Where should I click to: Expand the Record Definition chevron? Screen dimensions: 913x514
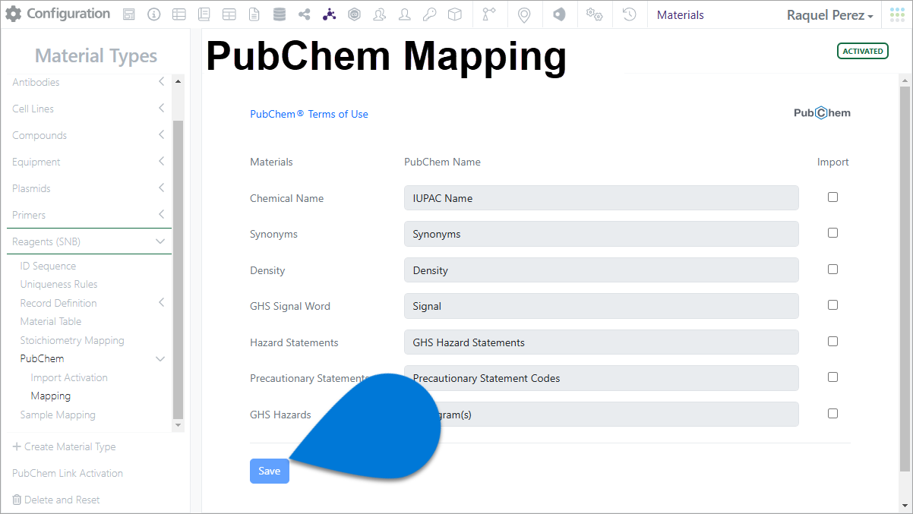(161, 303)
